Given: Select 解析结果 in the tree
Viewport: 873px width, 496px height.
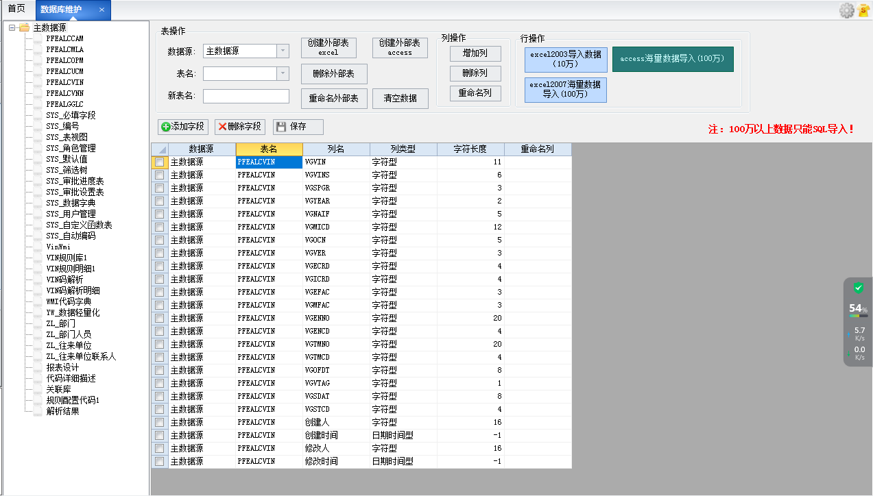Looking at the screenshot, I should (63, 411).
